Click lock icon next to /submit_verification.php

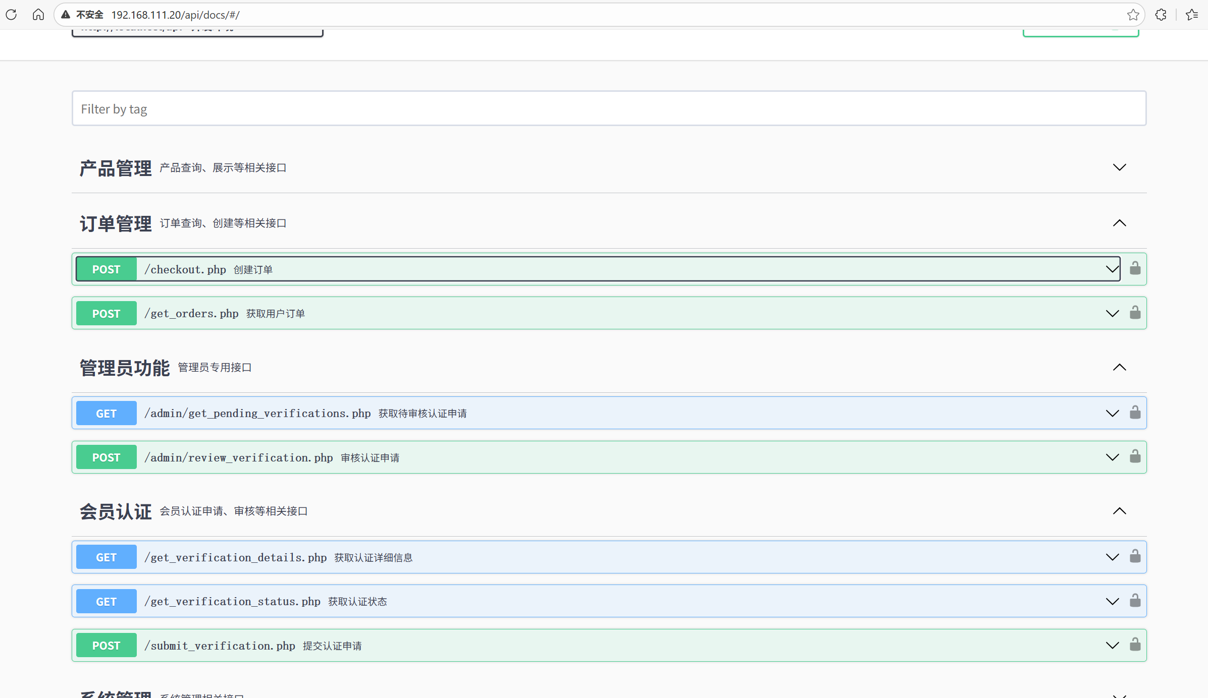click(1135, 645)
